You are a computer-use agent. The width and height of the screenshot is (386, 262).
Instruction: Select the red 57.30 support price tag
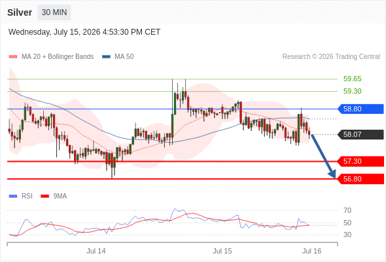tap(360, 161)
